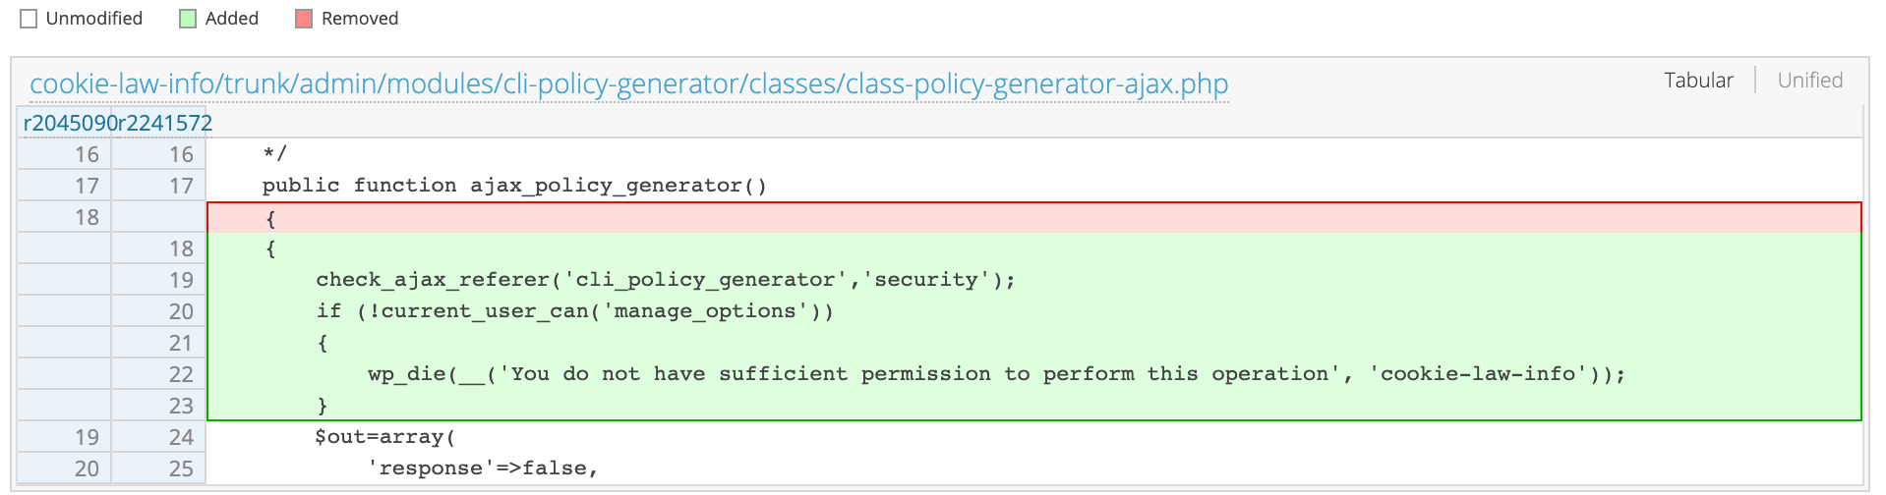Click the current_user_can condition line

click(x=574, y=311)
